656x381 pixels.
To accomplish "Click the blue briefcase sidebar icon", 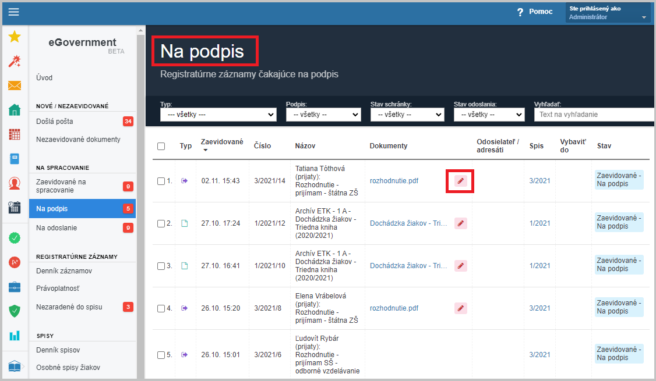I will [x=15, y=287].
